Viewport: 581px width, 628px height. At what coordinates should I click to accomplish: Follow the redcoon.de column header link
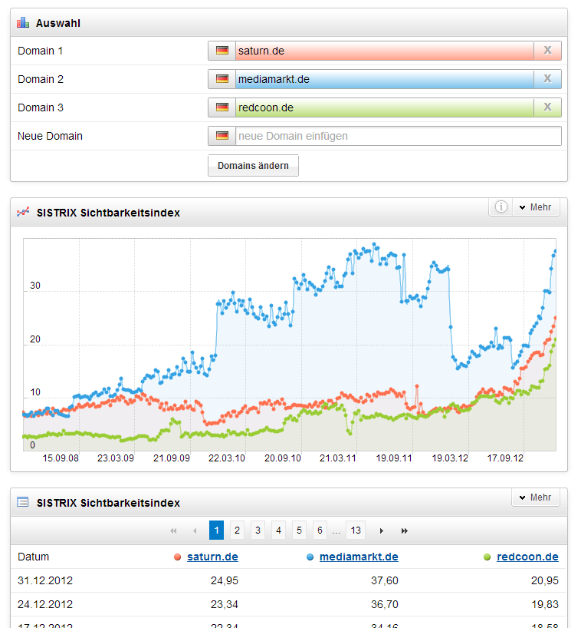(x=527, y=557)
